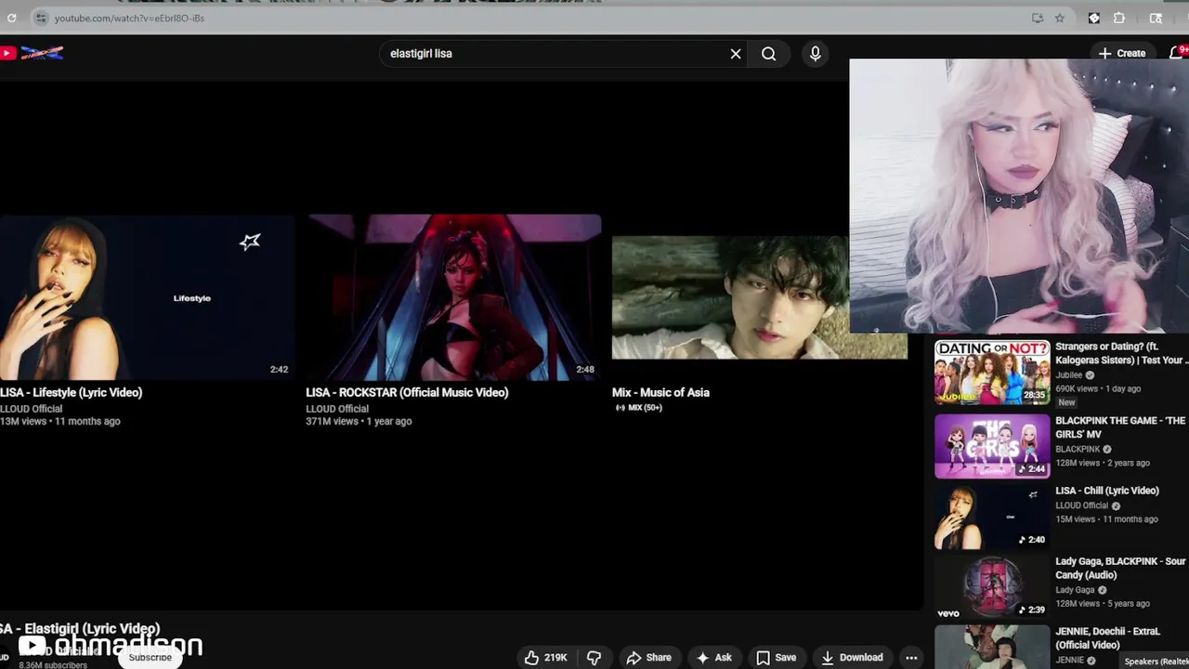Like the video with the thumbs-up 219K button
Image resolution: width=1189 pixels, height=669 pixels.
point(546,658)
